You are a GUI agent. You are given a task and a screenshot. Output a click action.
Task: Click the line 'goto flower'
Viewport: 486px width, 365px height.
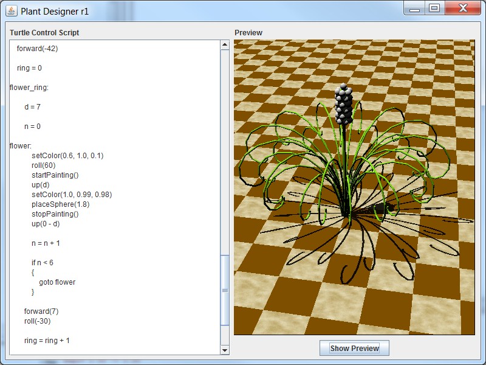tap(57, 282)
